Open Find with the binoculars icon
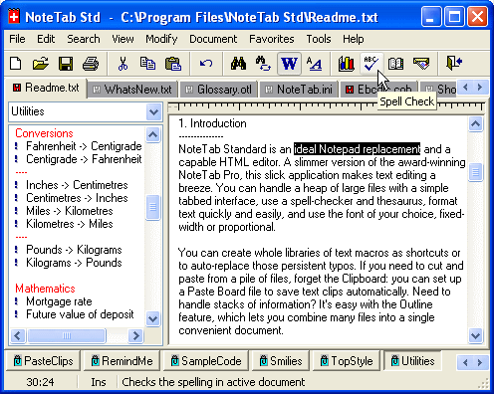494x394 pixels. [x=238, y=64]
